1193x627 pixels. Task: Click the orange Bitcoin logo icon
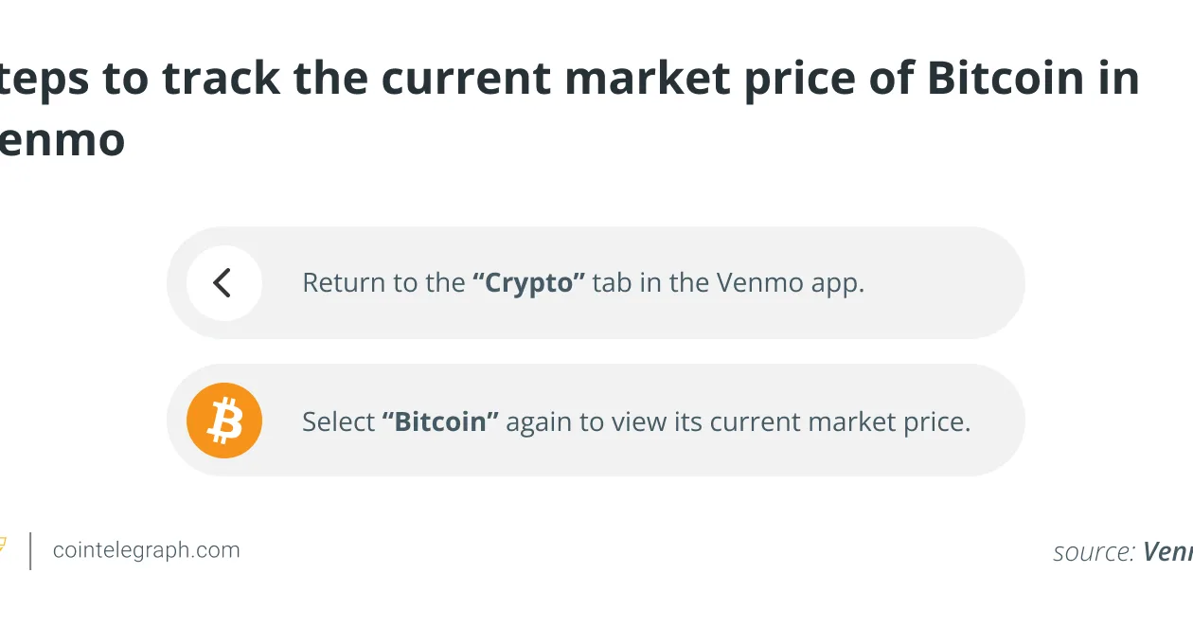(x=224, y=421)
